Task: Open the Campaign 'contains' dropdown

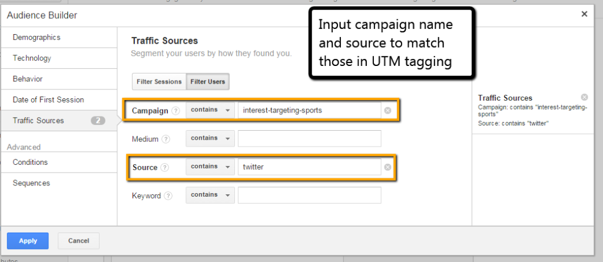Action: (210, 110)
